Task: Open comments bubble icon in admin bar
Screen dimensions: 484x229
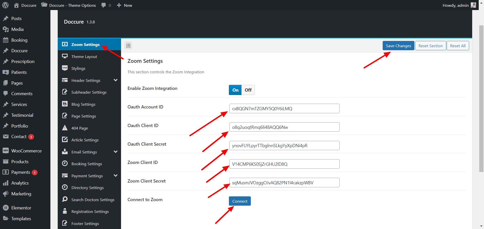Action: click(104, 5)
